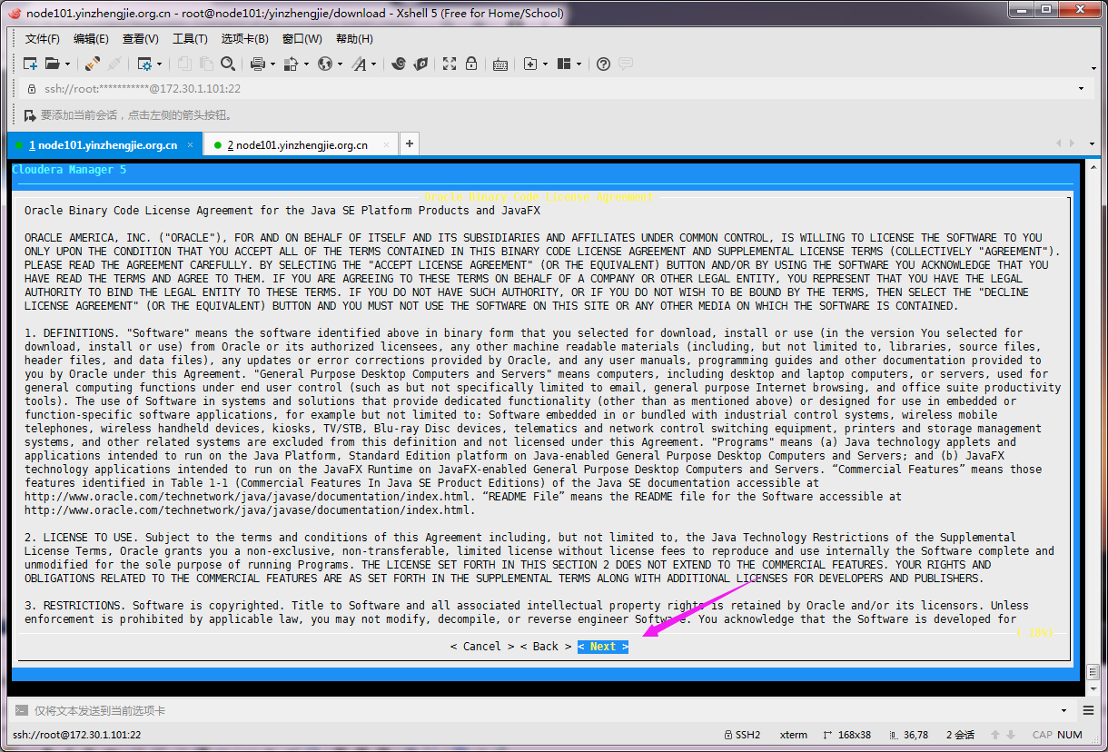Click SSH2 status bar entry
This screenshot has width=1108, height=752.
[741, 735]
